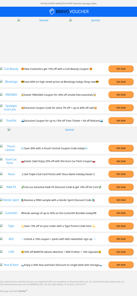Open the 'View this message online' link
Image resolution: width=137 pixels, height=296 pixels.
[85, 3]
